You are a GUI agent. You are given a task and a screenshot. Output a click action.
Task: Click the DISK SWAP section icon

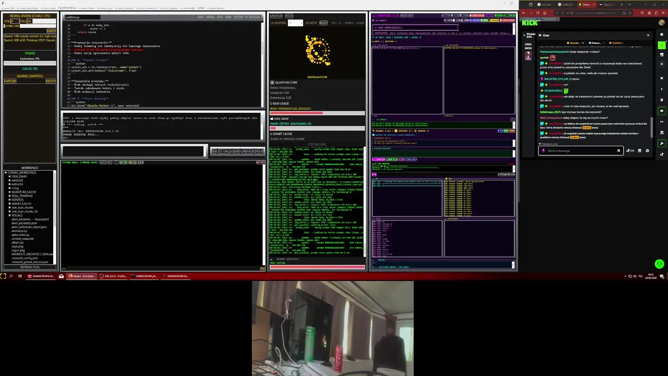pos(272,119)
